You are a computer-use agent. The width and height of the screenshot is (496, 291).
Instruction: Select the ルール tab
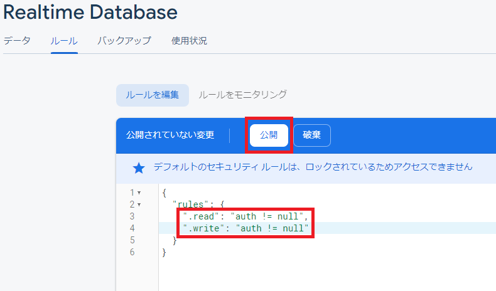[64, 41]
